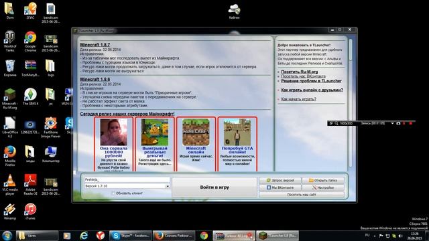This screenshot has width=429, height=241.
Task: Open the Как начать играть link
Action: pos(298,99)
